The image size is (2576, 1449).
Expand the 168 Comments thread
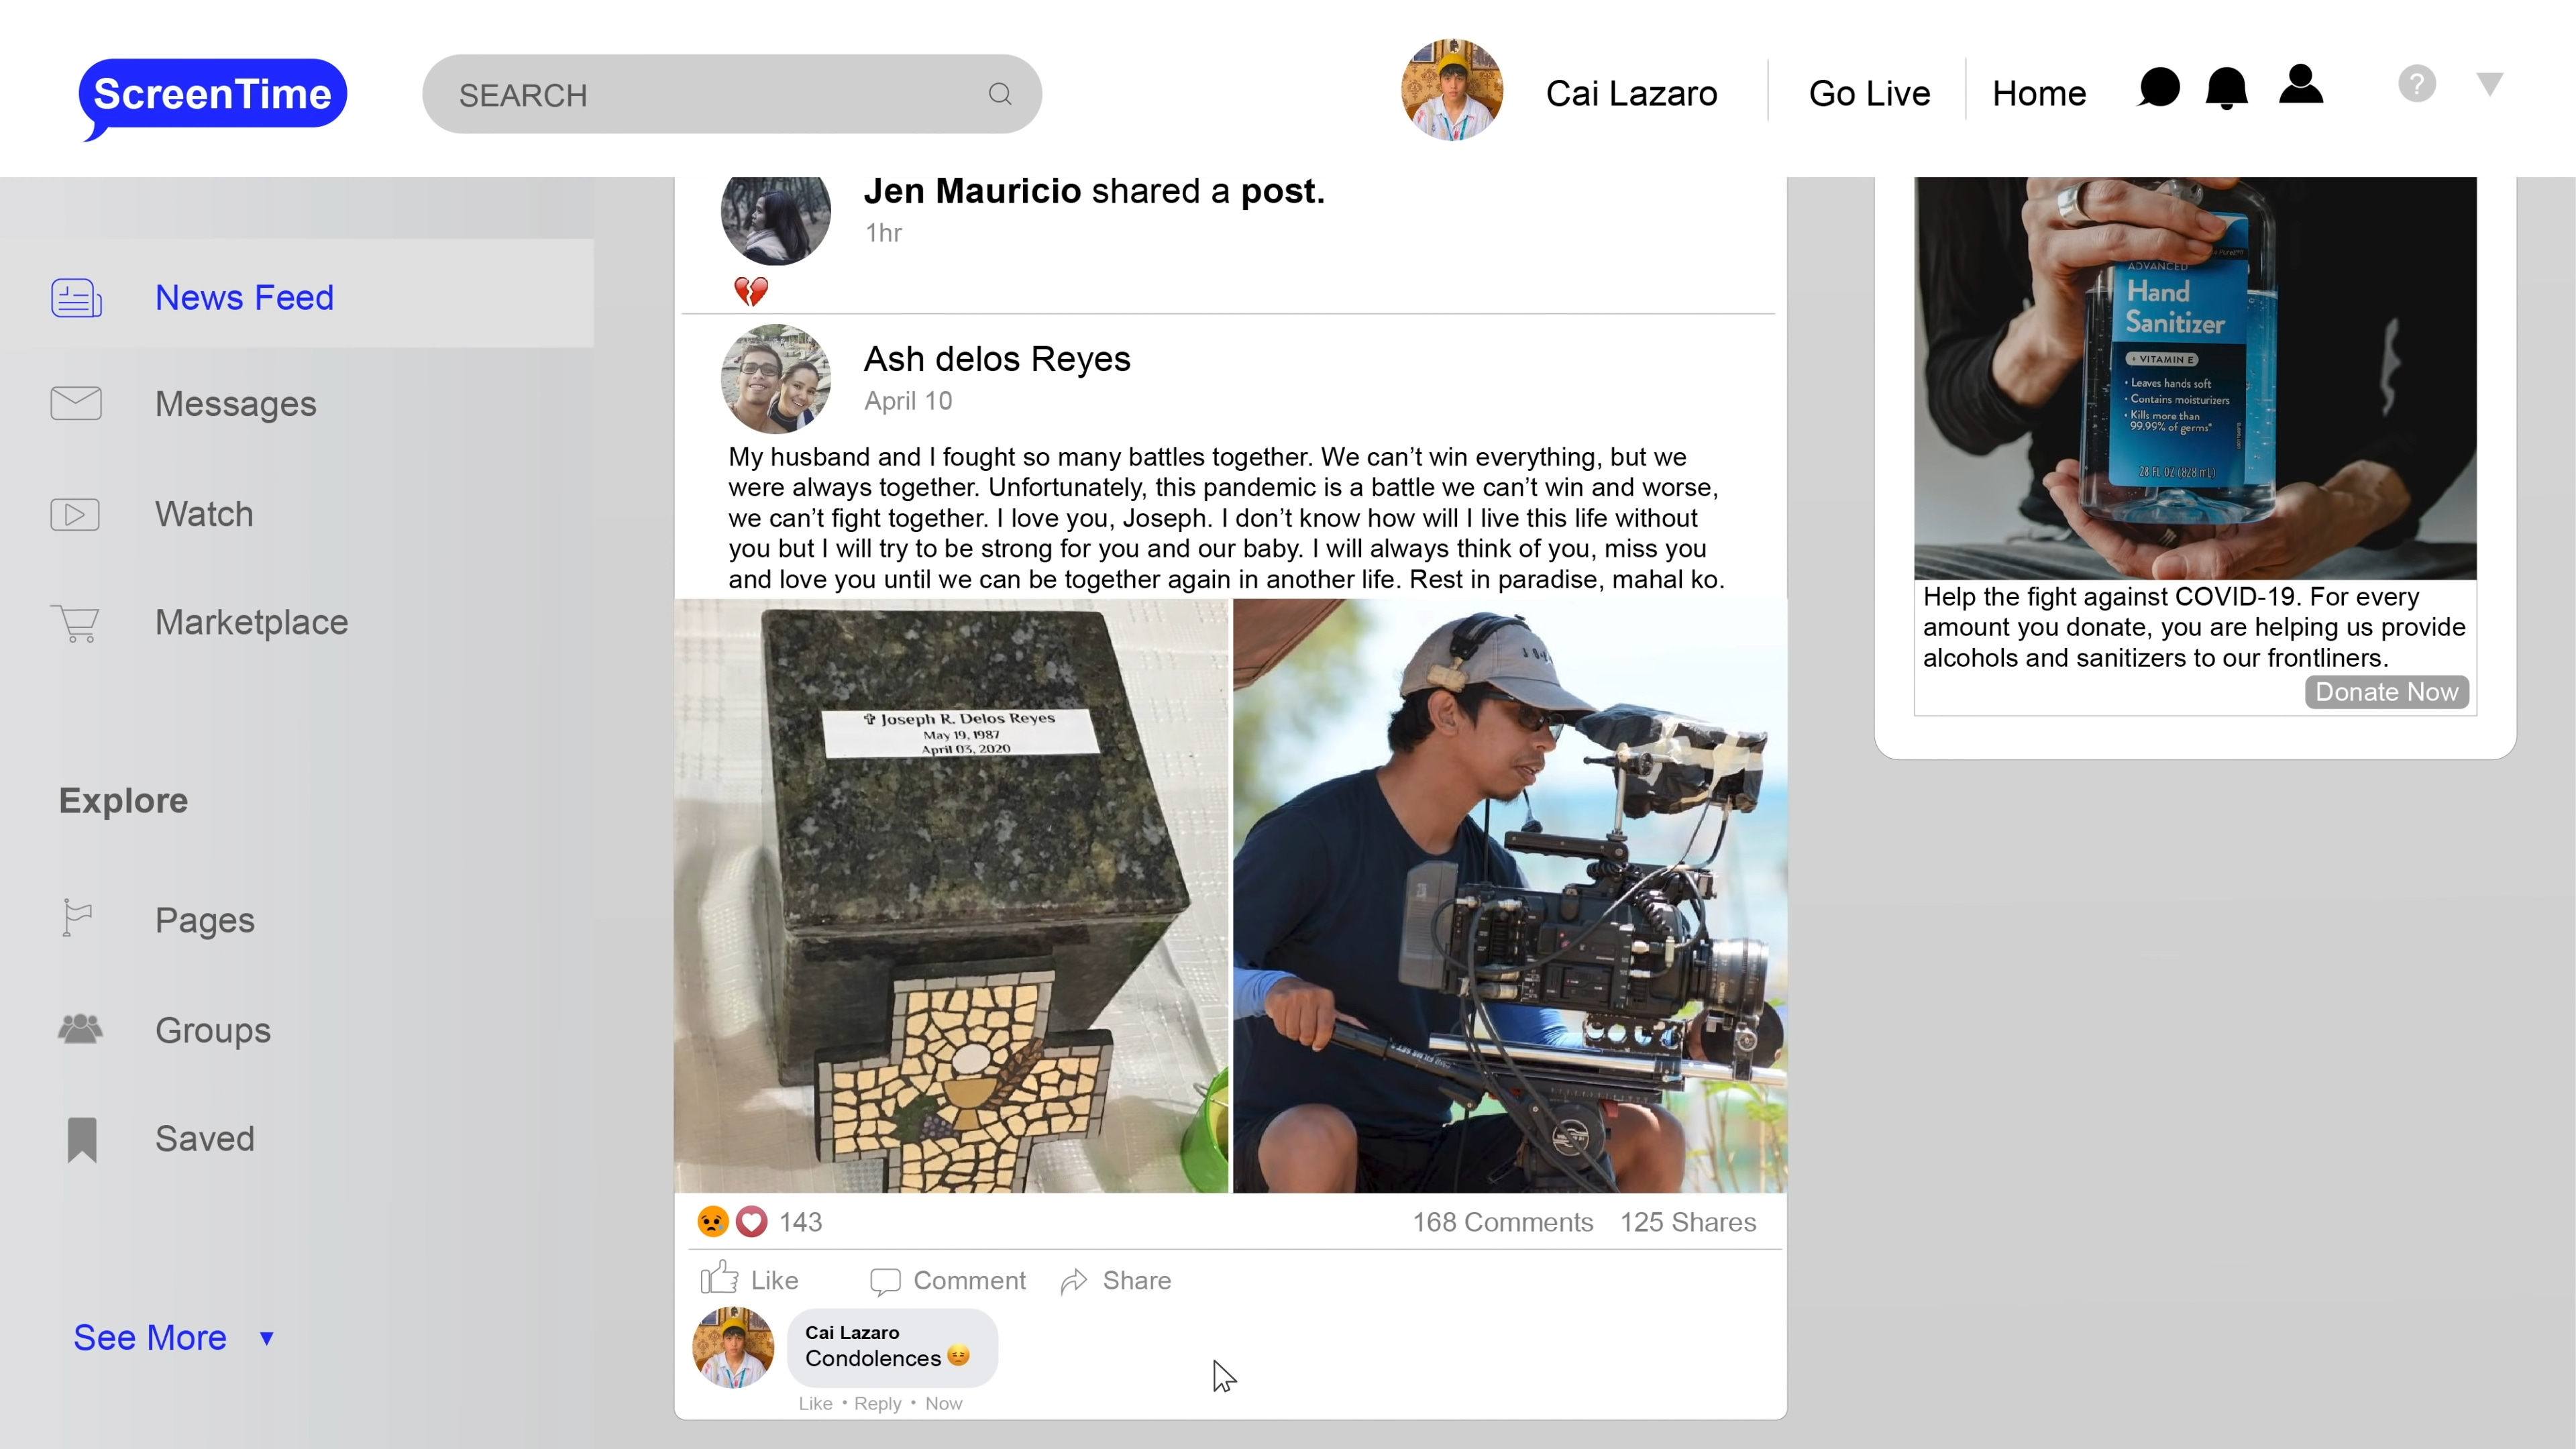pos(1502,1222)
